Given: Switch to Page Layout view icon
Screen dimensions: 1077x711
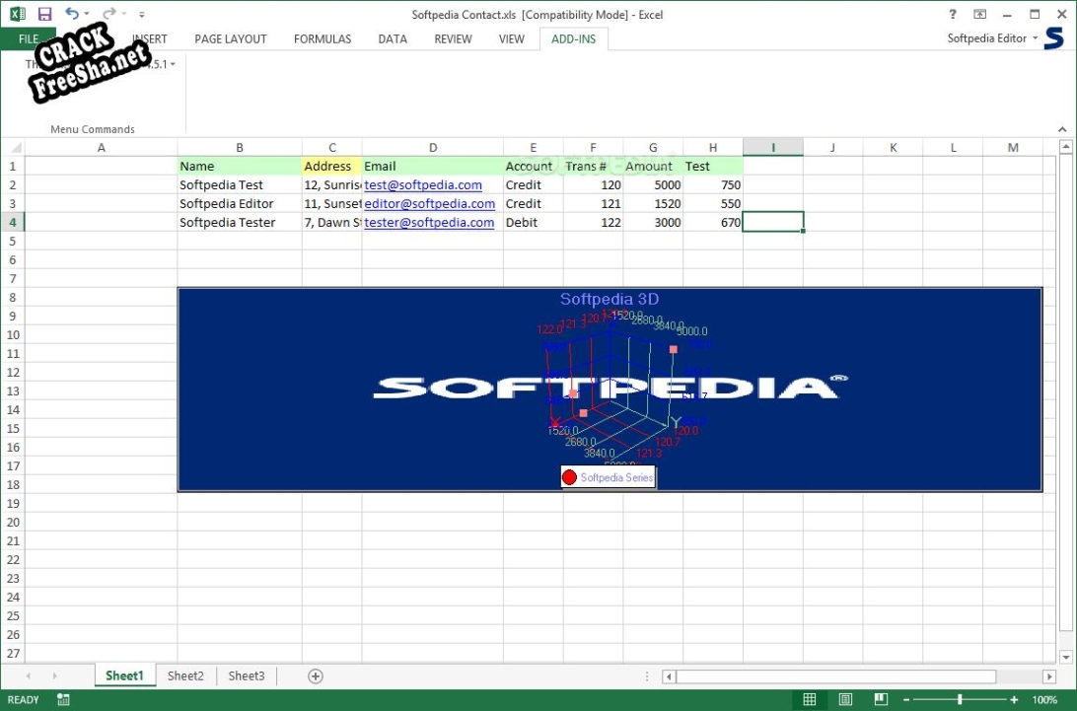Looking at the screenshot, I should 845,699.
